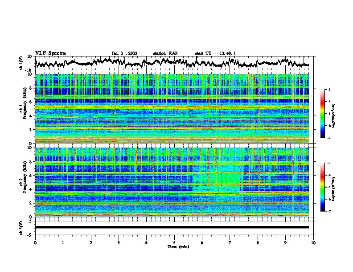Viewport: 353px width, 272px height.
Task: Click the "station=KAP" header text
Action: 165,53
